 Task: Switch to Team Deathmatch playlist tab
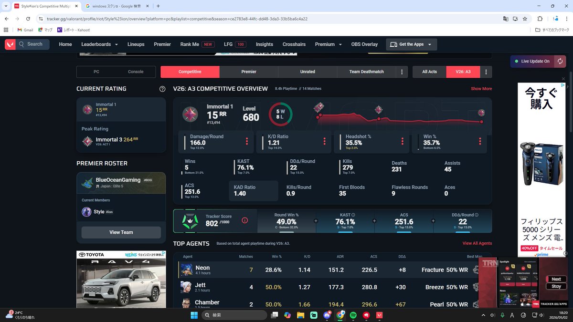tap(366, 72)
